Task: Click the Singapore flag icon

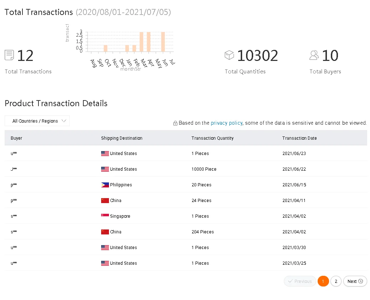Action: point(105,216)
